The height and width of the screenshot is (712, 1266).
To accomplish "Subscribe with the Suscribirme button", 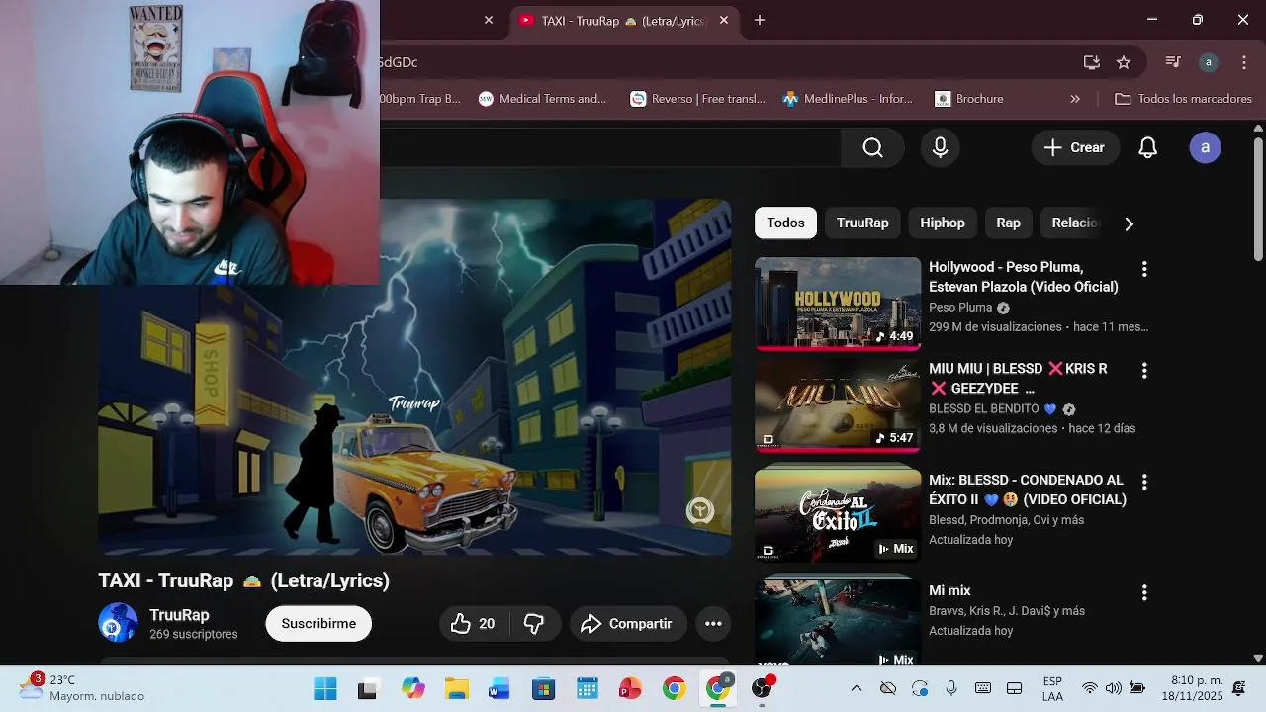I will click(318, 624).
